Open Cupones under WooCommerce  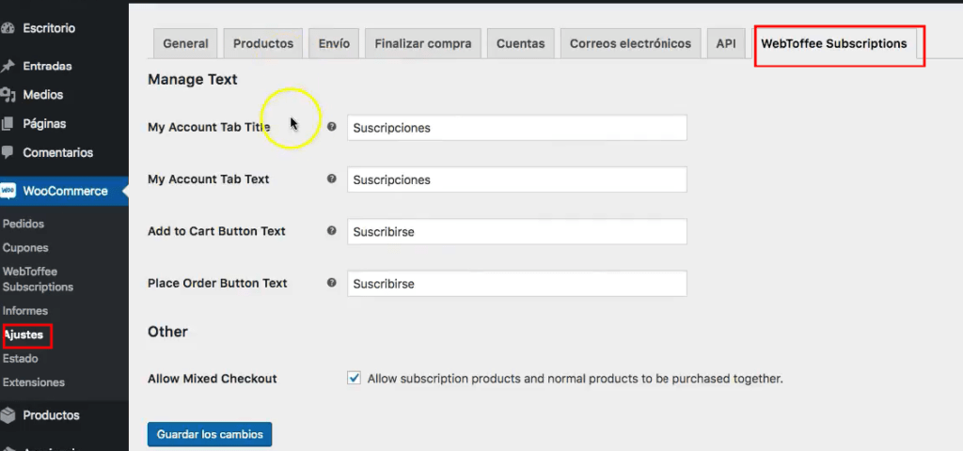[25, 248]
